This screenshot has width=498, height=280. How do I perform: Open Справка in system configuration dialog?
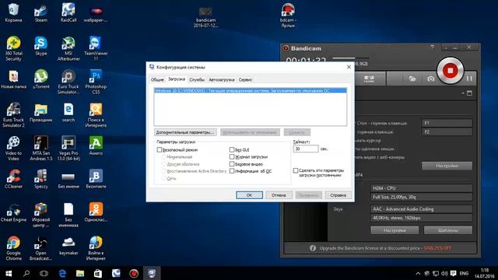[x=338, y=195]
